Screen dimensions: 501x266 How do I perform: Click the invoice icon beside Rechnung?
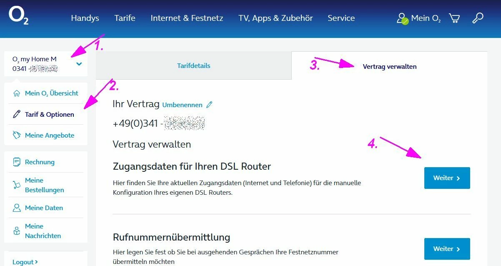[17, 162]
